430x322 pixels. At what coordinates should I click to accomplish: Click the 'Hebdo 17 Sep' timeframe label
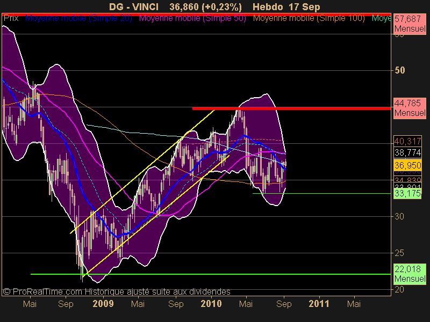[x=286, y=7]
